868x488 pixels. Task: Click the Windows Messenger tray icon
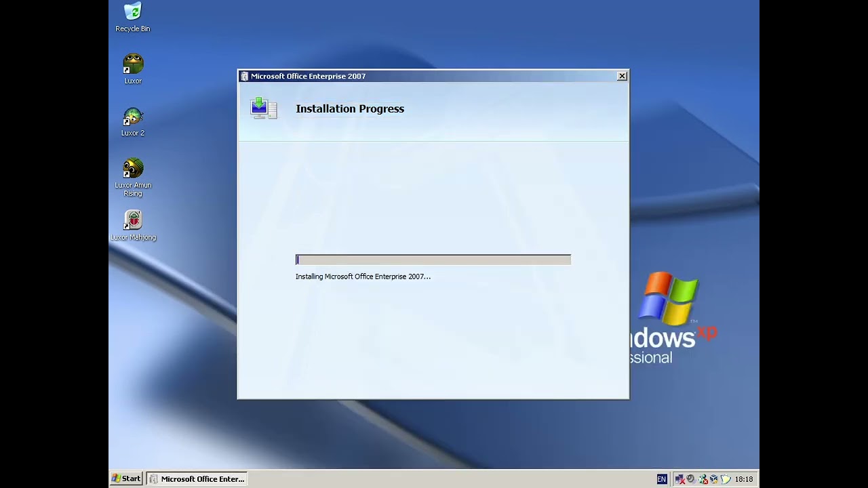tap(703, 479)
